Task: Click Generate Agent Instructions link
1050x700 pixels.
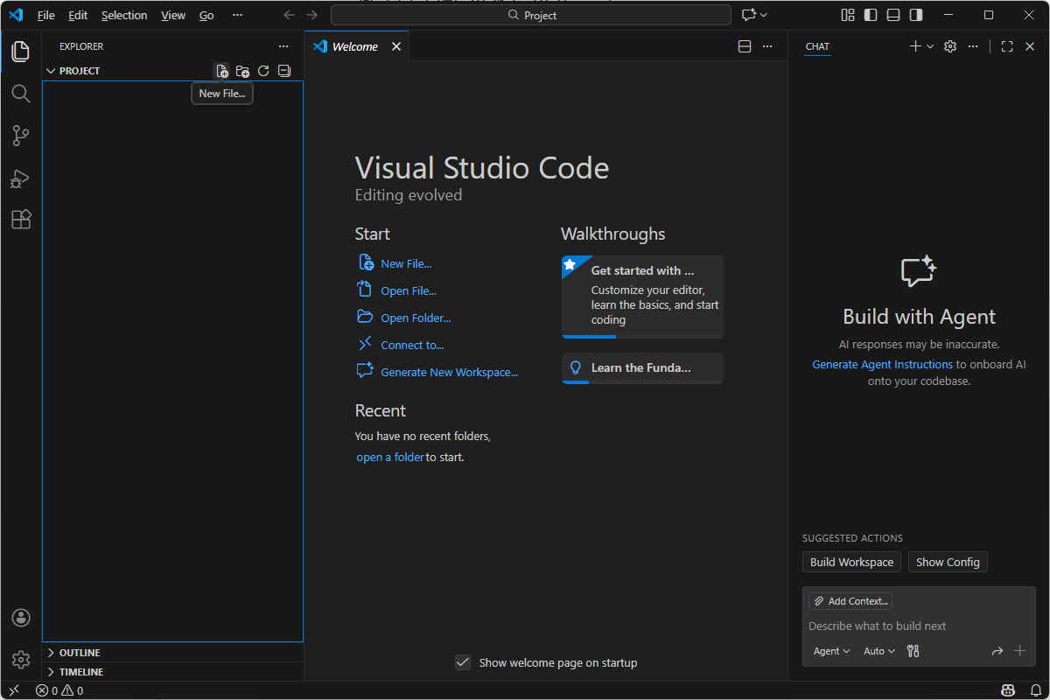Action: click(882, 364)
